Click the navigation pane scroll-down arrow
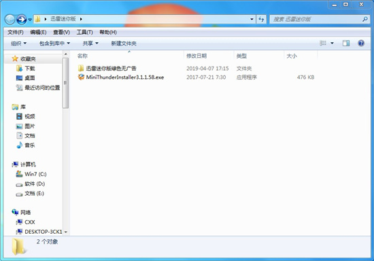The image size is (374, 261). coord(65,232)
